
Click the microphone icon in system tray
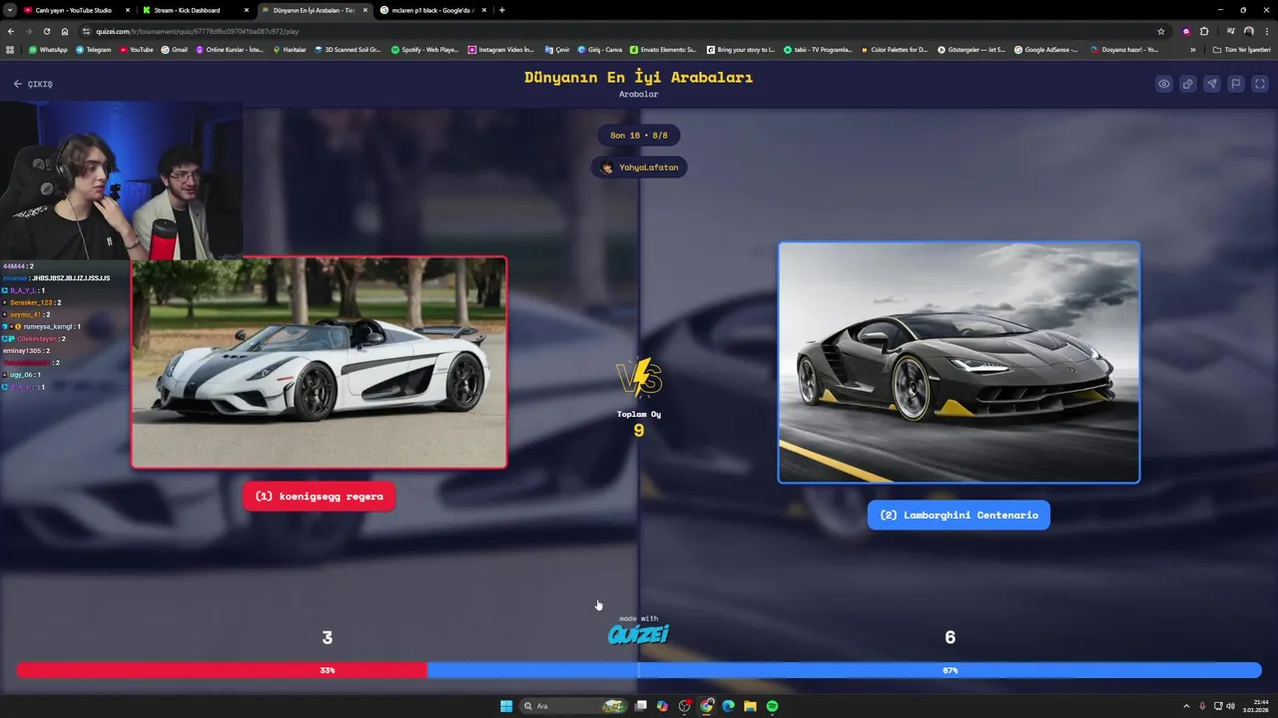[1202, 706]
